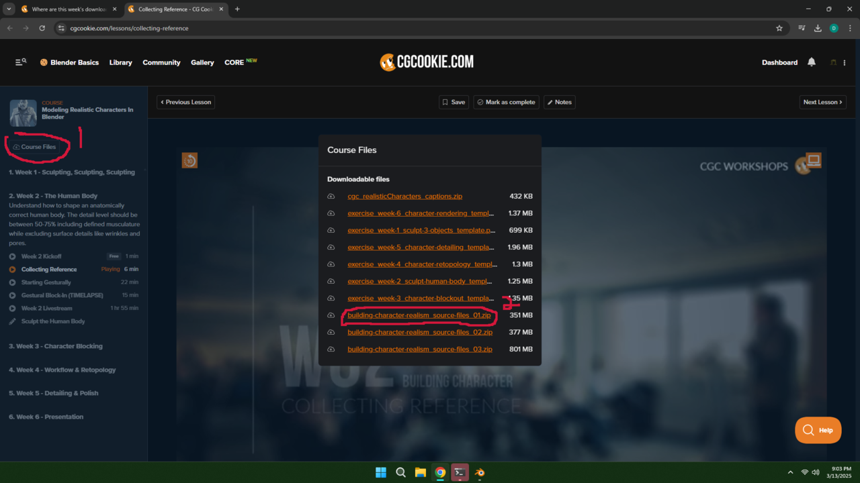Image resolution: width=860 pixels, height=483 pixels.
Task: Open the CGCookie user avatar menu
Action: pyautogui.click(x=833, y=62)
